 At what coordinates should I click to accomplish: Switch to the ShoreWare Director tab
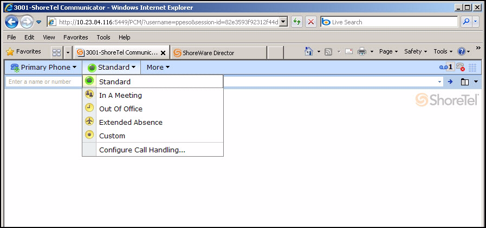click(218, 53)
